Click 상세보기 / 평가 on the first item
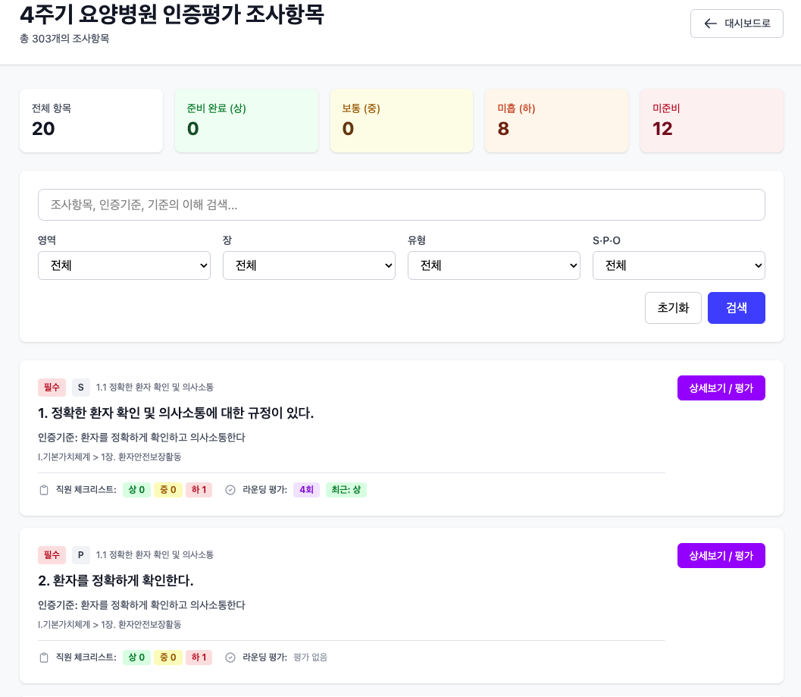Screen dimensions: 801x697 [721, 388]
